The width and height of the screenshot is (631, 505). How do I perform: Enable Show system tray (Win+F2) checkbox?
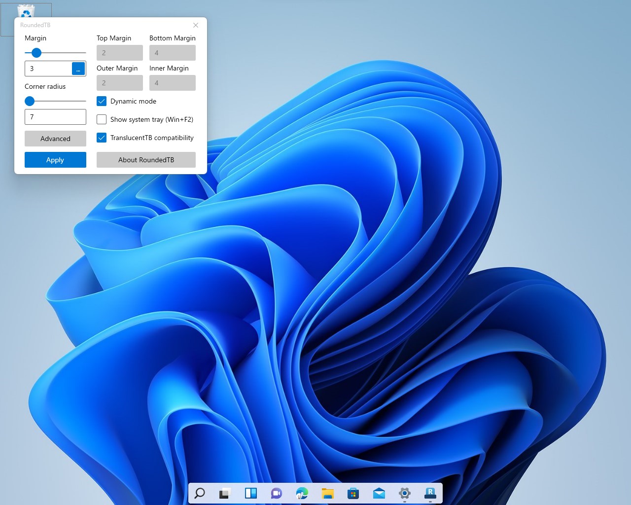[102, 119]
